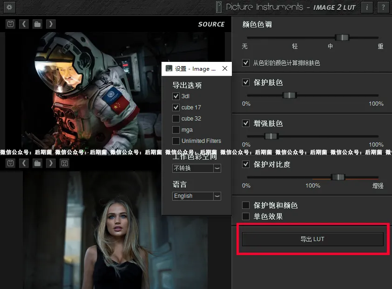Click the lower panel reset icon
Viewport: 392px width, 289px height.
(x=11, y=163)
